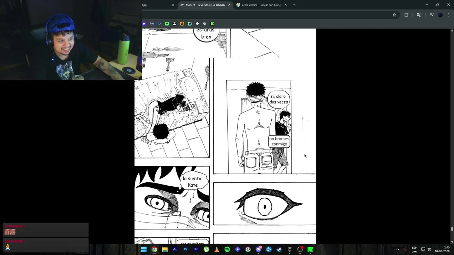Click the Google Translate icon in toolbar
Viewport: 454px width, 255px height.
(x=419, y=15)
